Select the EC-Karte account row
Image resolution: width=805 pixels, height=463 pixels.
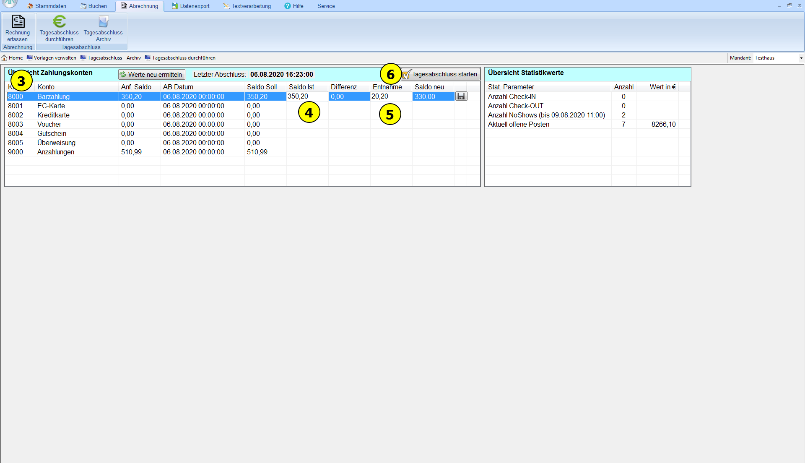pos(51,106)
